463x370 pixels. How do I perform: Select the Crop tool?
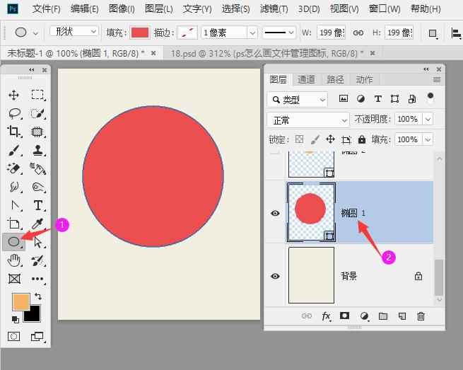click(13, 132)
